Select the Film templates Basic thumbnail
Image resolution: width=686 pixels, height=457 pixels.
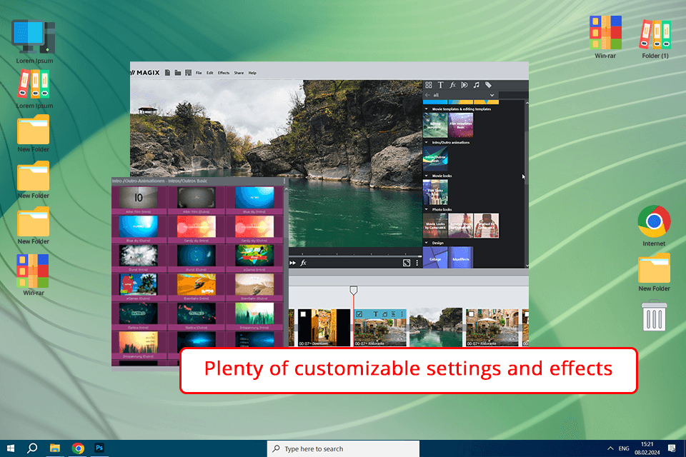461,125
